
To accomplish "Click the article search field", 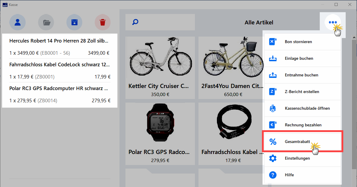I will pos(160,22).
